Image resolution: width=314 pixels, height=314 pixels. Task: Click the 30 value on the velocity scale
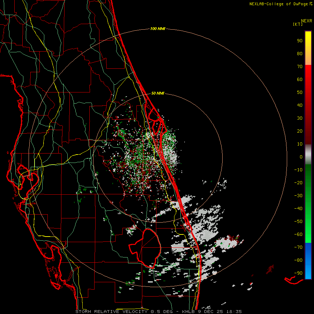300,118
